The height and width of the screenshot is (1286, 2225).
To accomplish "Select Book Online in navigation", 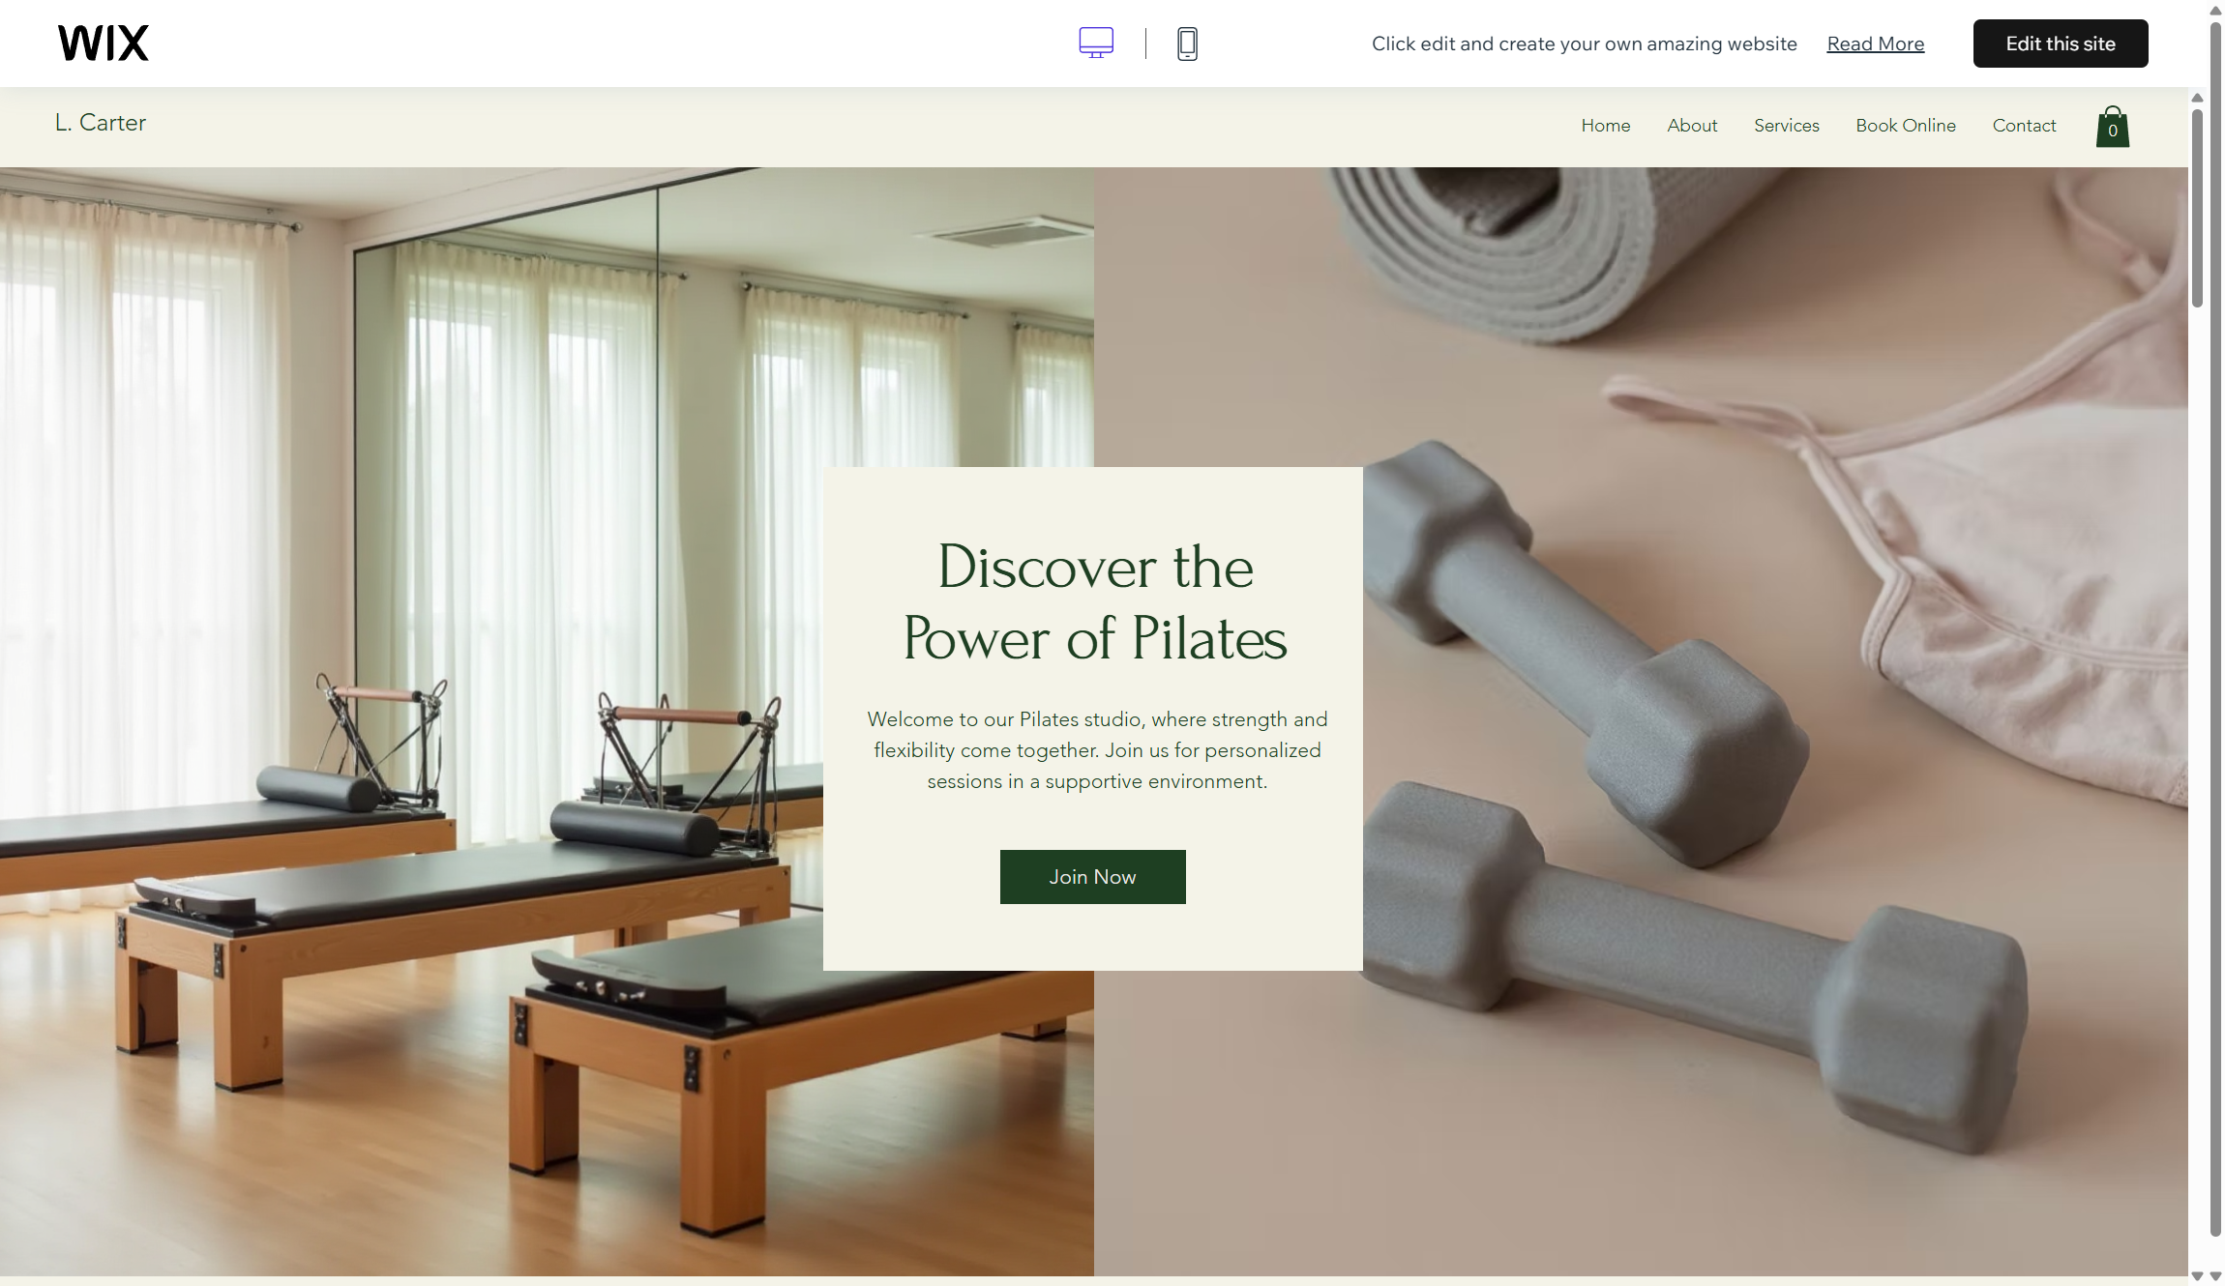I will pyautogui.click(x=1906, y=126).
